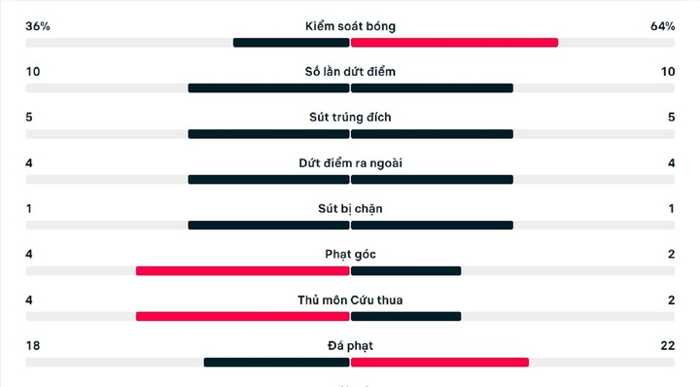The image size is (700, 387).
Task: Select the red Phạt góc bar
Action: click(243, 271)
